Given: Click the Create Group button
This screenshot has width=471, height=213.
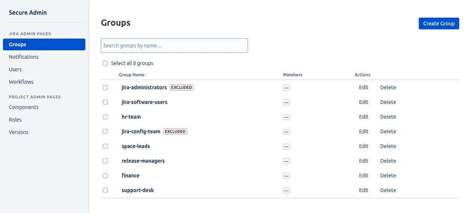Looking at the screenshot, I should [x=439, y=24].
